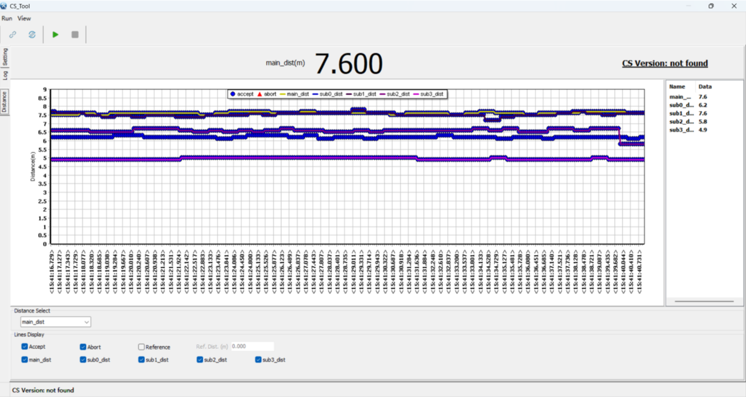Viewport: 746px width, 397px height.
Task: Open the Run menu
Action: point(6,18)
